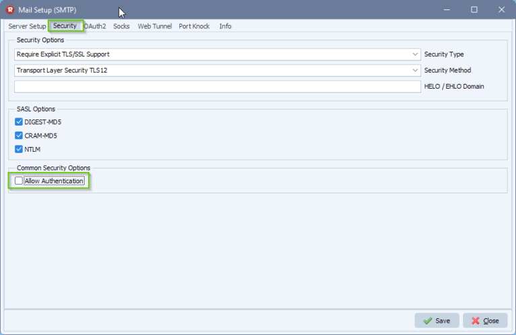
Task: Select the Security tab
Action: pos(64,26)
